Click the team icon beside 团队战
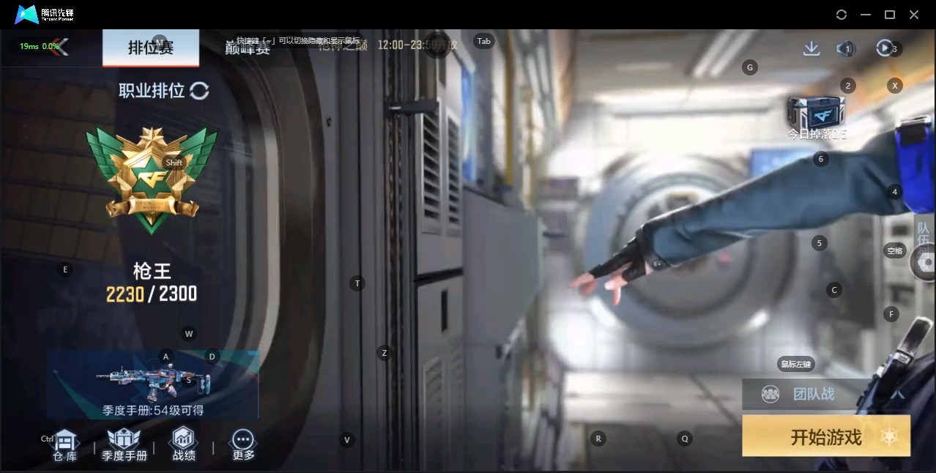936x473 pixels. click(x=770, y=394)
